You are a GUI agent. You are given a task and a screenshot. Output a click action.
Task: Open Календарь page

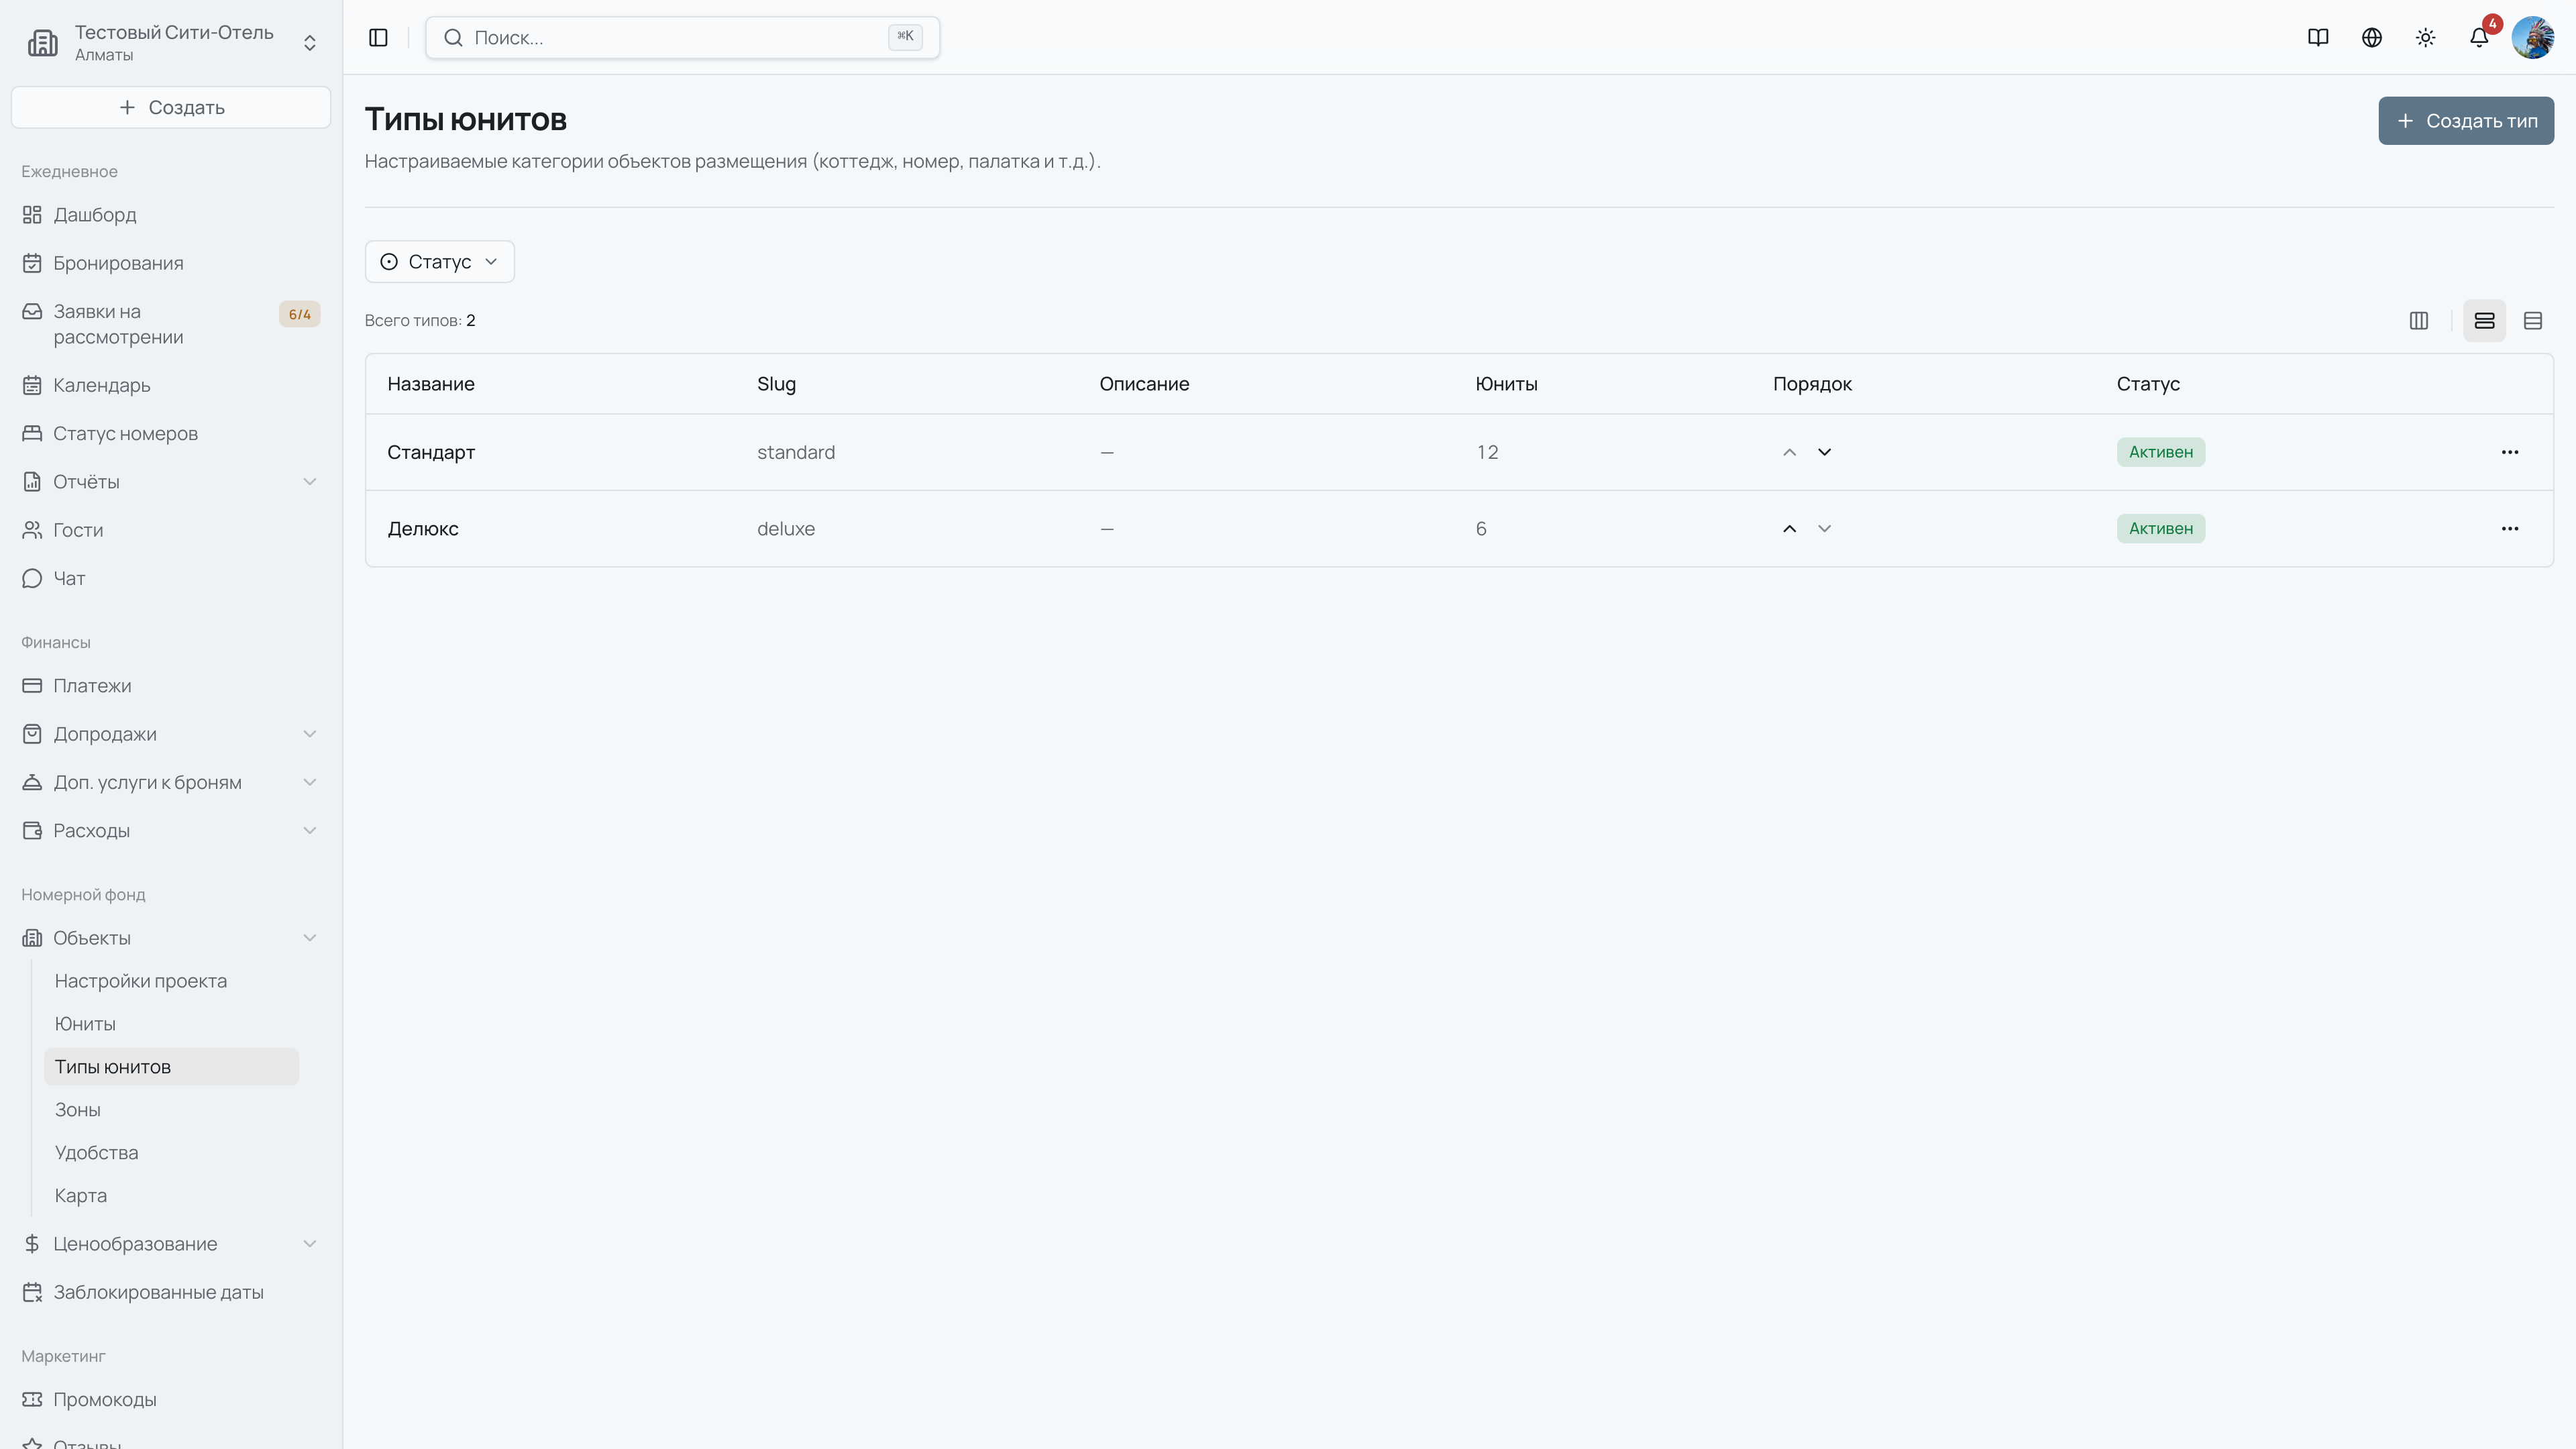(x=171, y=385)
